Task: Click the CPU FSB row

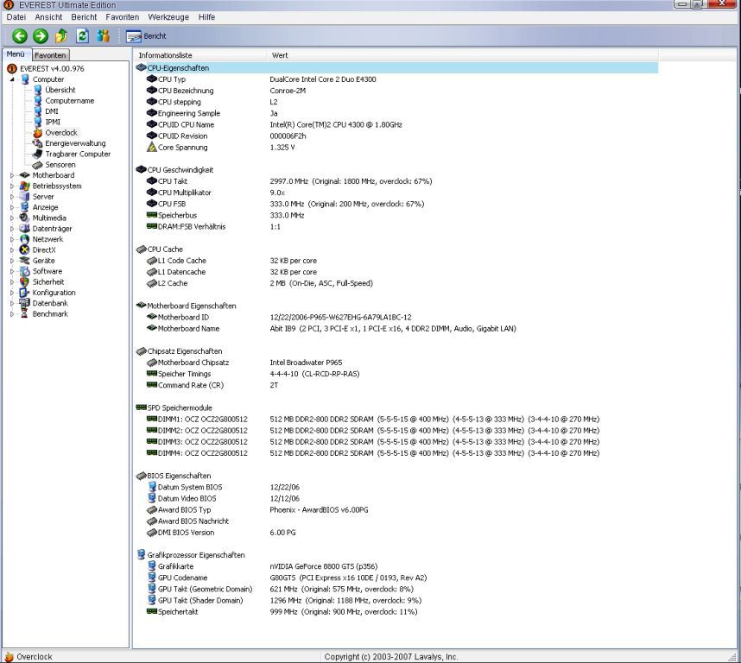Action: (x=396, y=204)
